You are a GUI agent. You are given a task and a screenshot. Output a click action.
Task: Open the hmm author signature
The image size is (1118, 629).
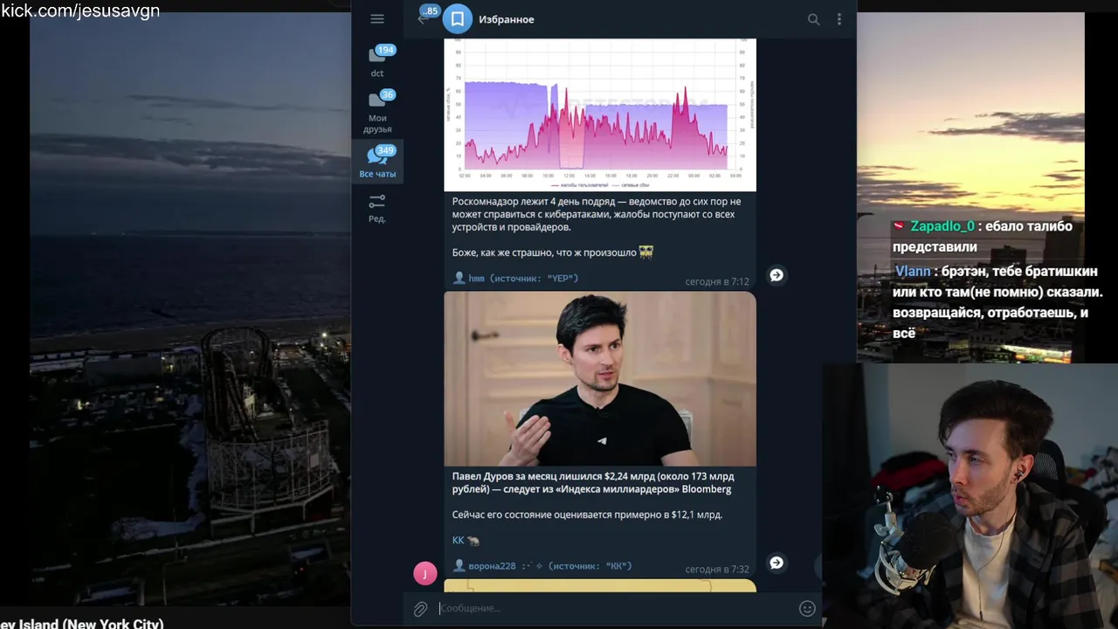(515, 278)
